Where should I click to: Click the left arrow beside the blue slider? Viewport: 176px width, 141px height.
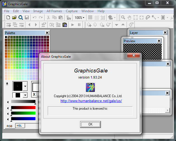click(8, 119)
